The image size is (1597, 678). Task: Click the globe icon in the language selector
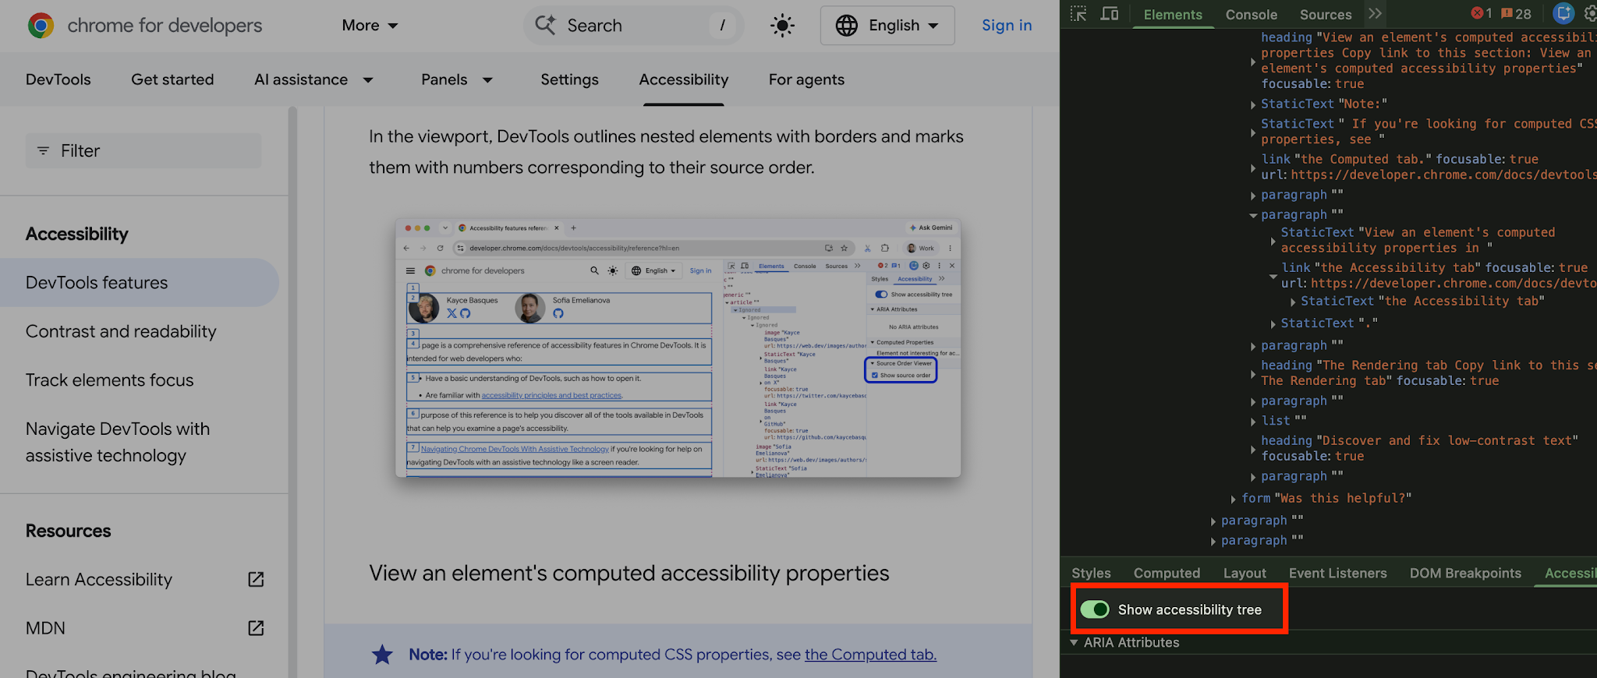[x=846, y=26]
